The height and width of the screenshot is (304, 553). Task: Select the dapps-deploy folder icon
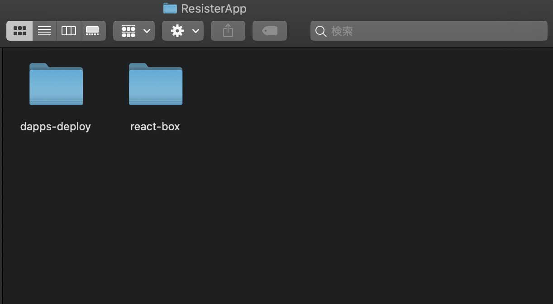pos(56,85)
